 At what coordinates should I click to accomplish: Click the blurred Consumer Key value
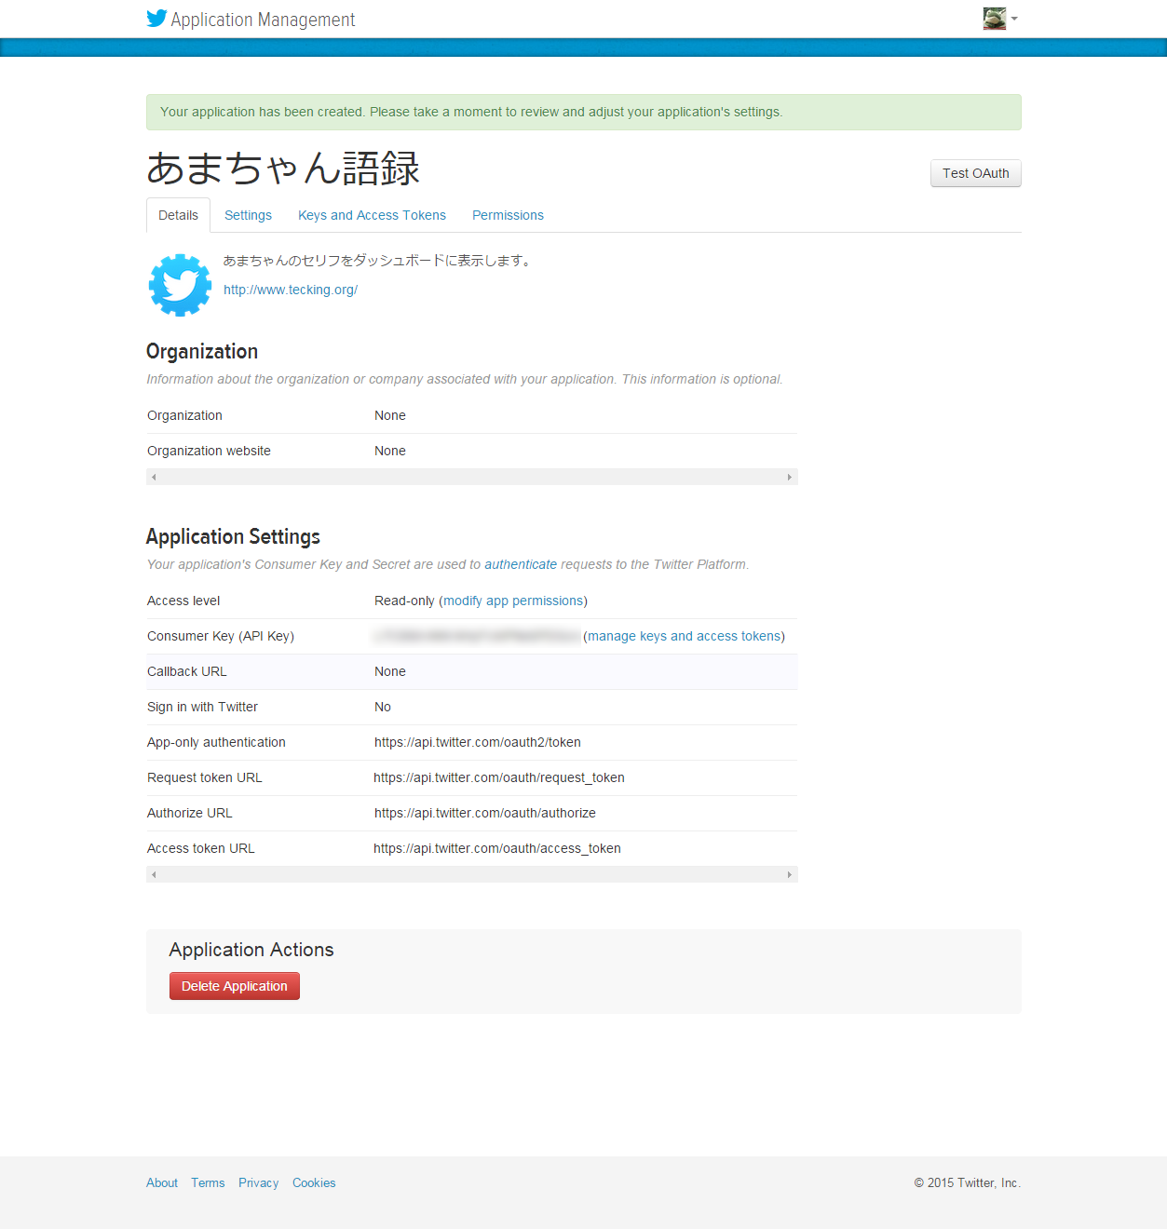[477, 636]
